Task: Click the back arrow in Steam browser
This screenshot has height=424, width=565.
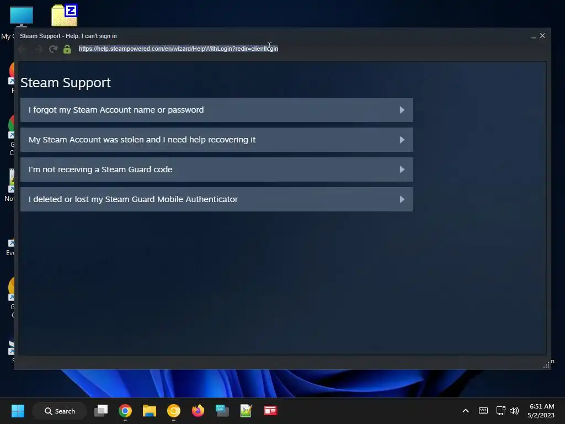Action: pyautogui.click(x=22, y=49)
